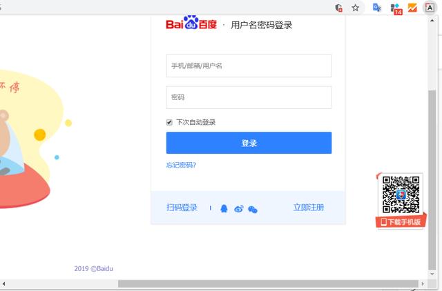Screen dimensions: 442x291
Task: Click the 下载手机版 banner
Action: [x=401, y=222]
